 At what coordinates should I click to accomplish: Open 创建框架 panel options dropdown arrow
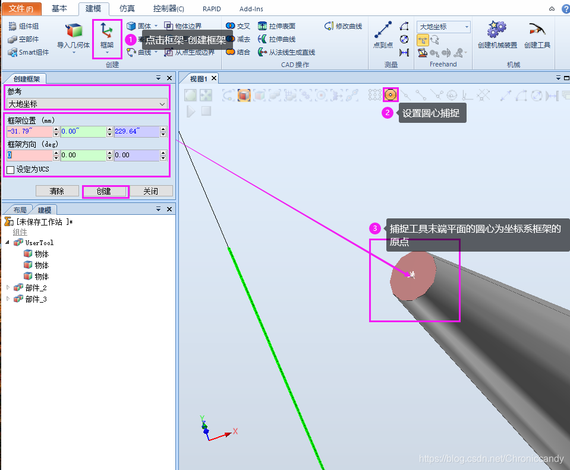pyautogui.click(x=158, y=78)
